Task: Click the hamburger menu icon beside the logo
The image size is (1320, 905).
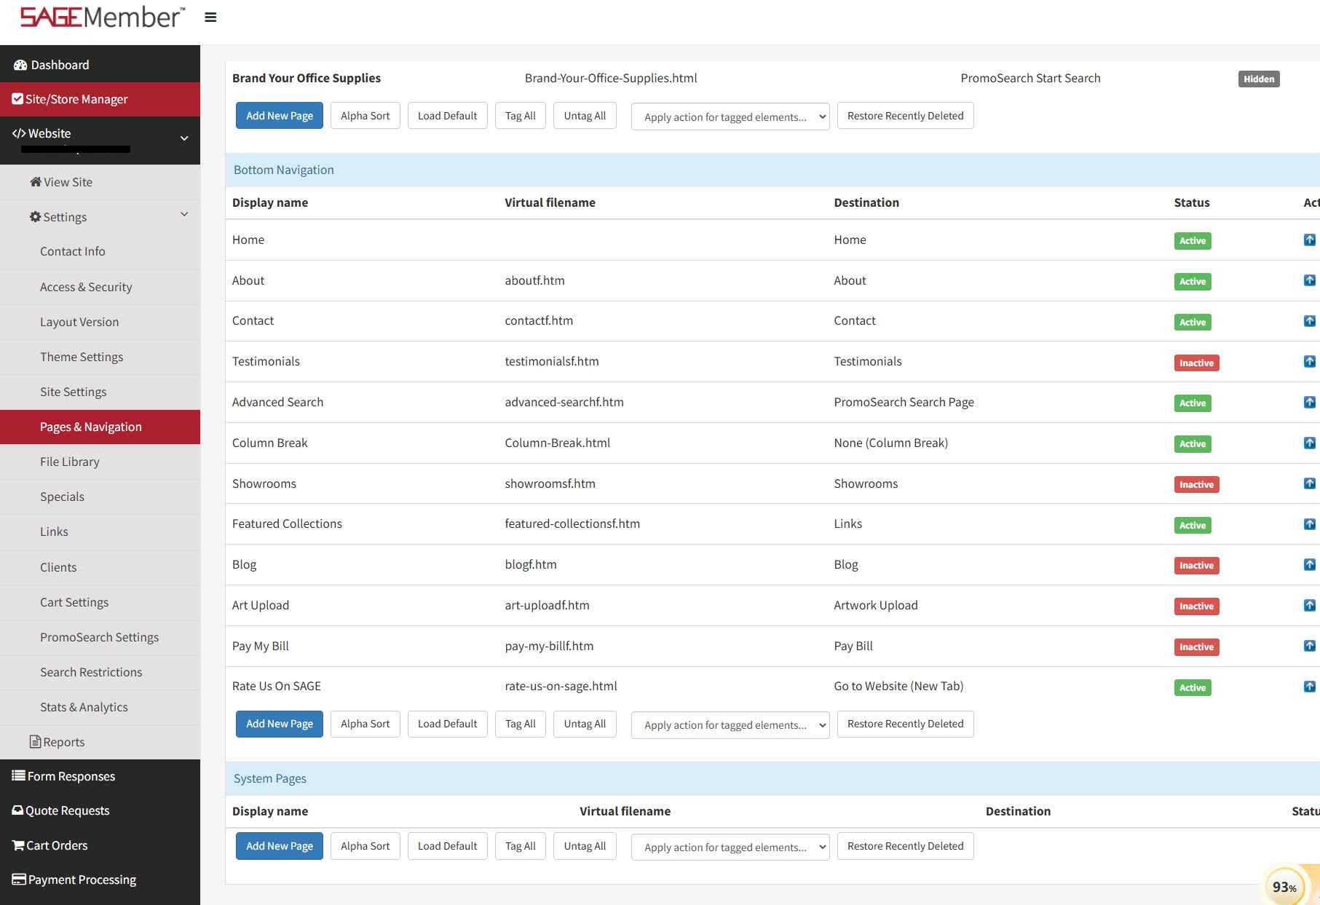Action: [x=210, y=17]
